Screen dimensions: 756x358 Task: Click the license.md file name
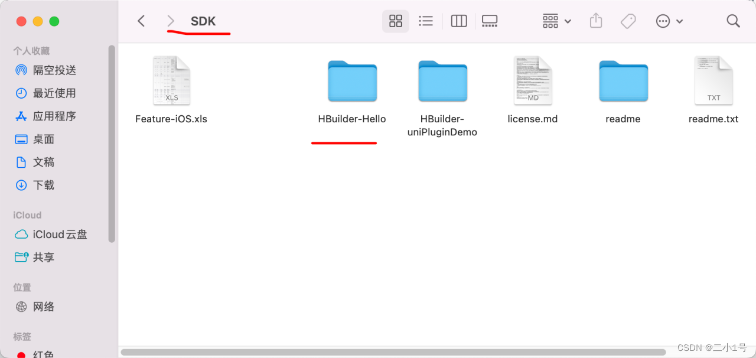[x=533, y=119]
